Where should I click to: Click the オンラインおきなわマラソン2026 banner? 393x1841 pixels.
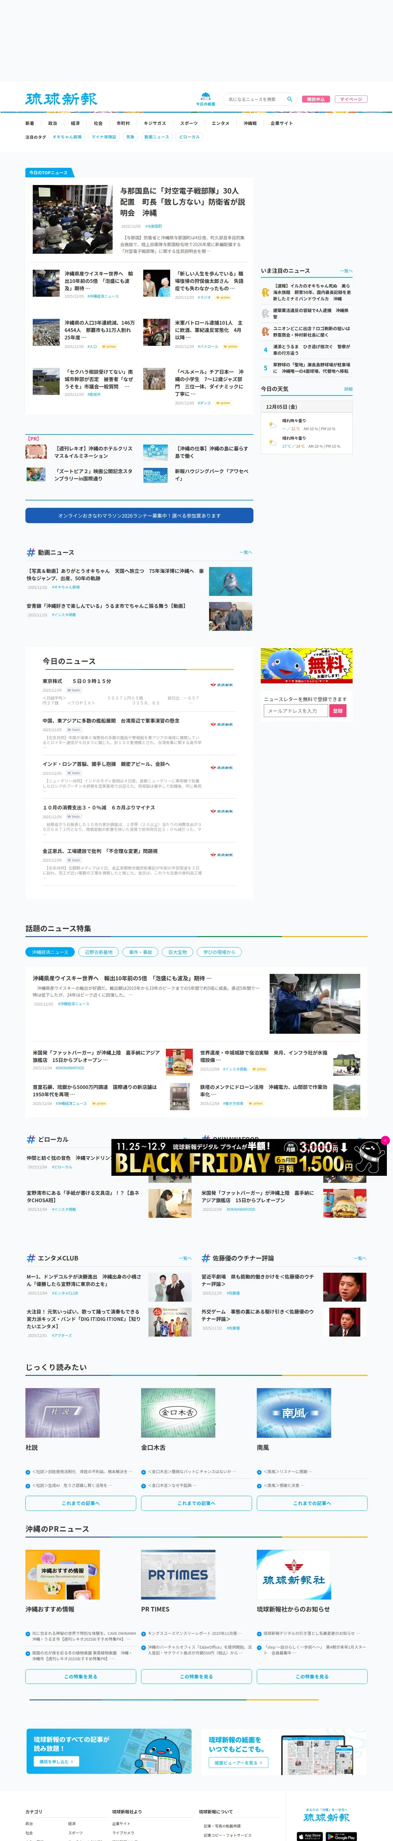tap(139, 515)
